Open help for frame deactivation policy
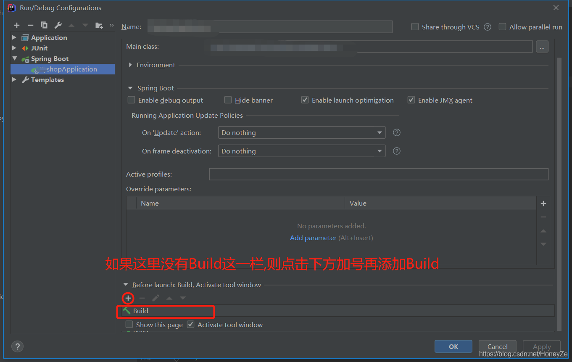The height and width of the screenshot is (362, 572). (x=396, y=151)
